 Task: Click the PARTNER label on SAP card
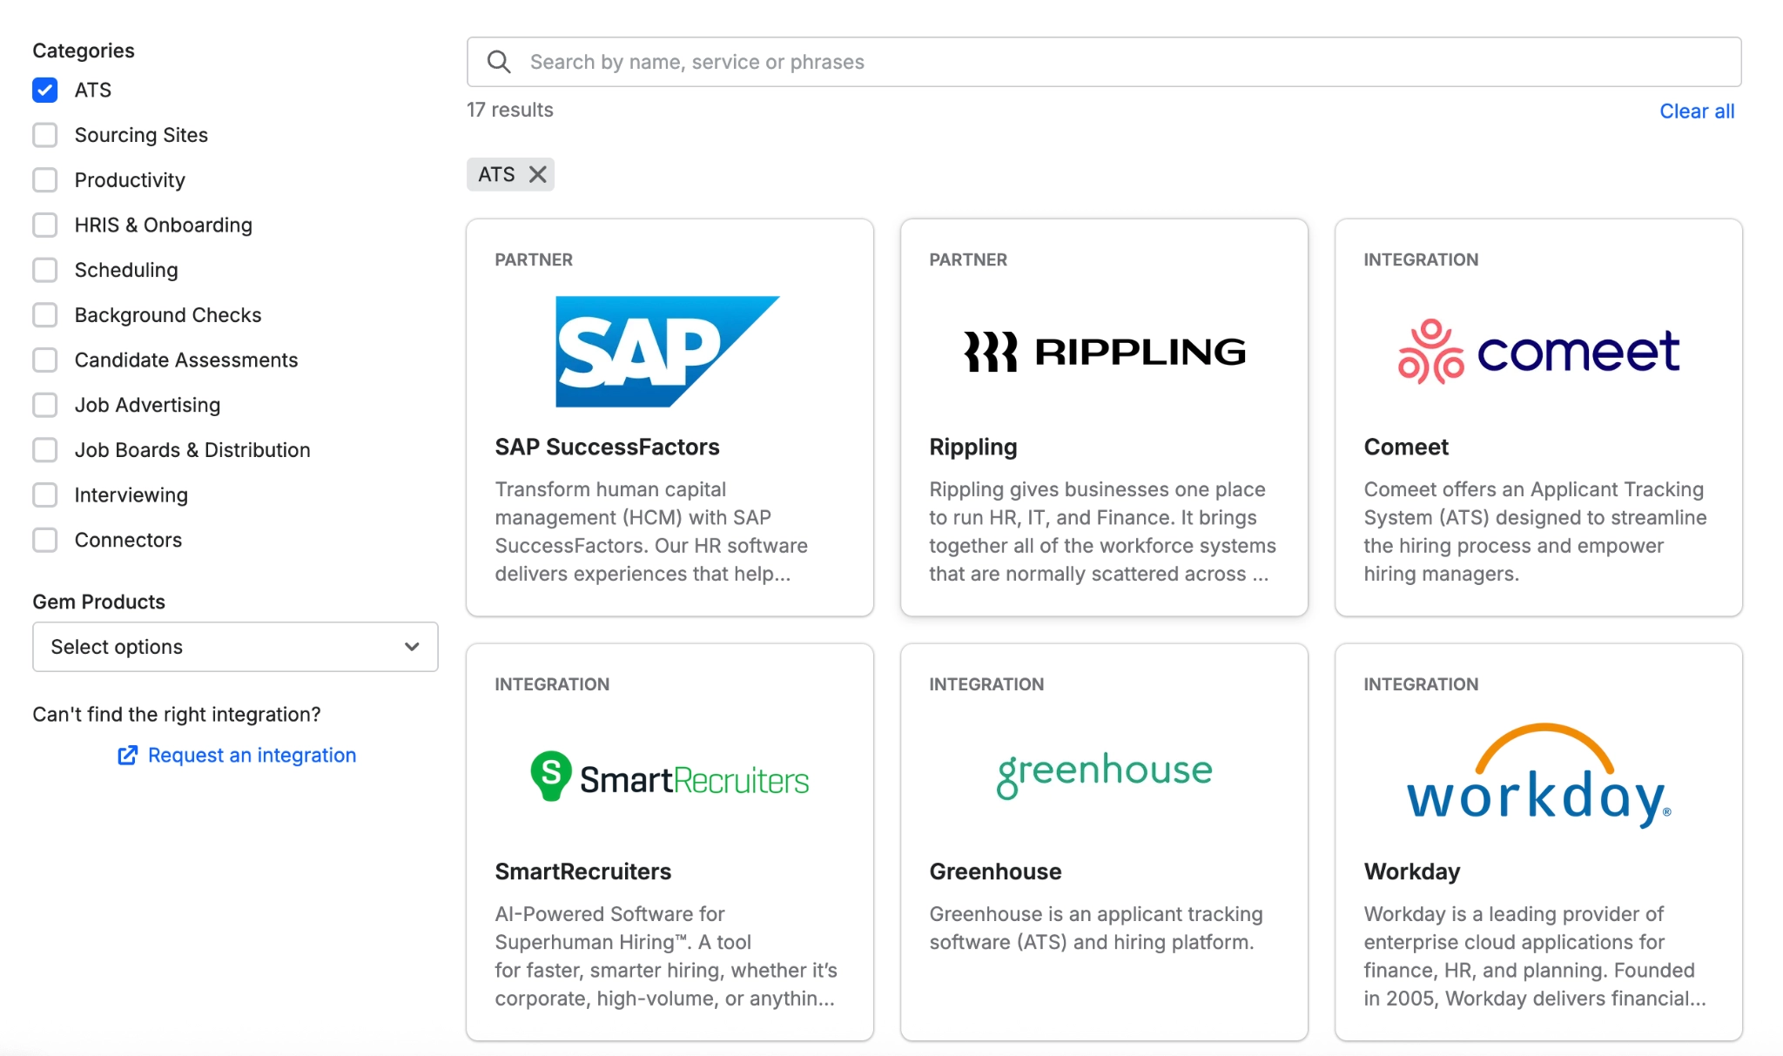pyautogui.click(x=534, y=259)
